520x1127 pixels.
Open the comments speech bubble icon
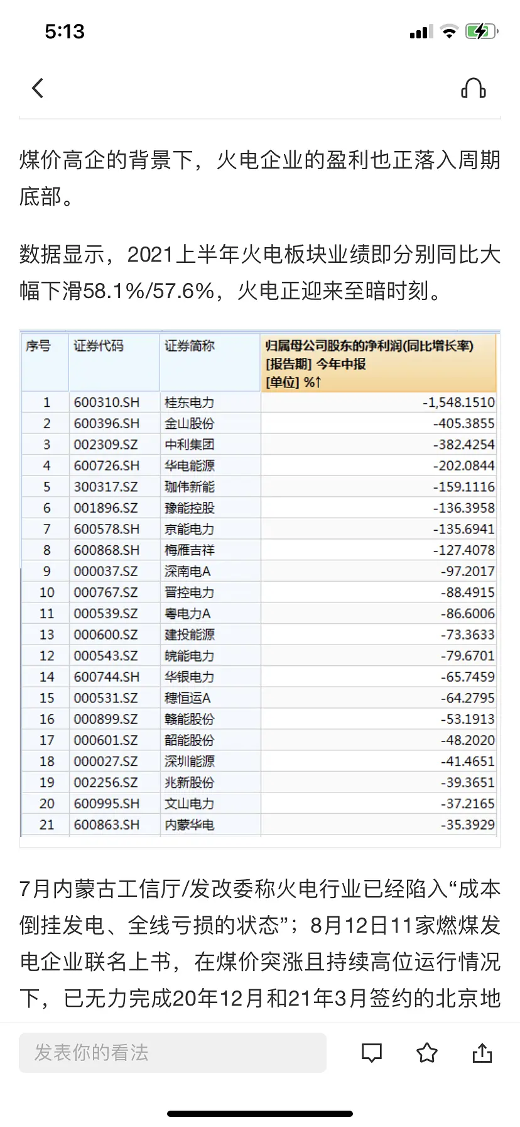pos(372,1053)
